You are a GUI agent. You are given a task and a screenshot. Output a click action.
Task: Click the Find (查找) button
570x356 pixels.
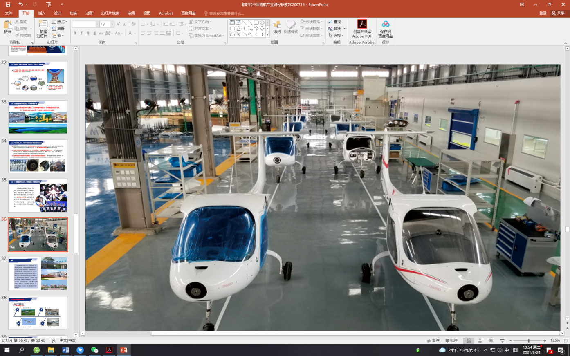(x=334, y=22)
